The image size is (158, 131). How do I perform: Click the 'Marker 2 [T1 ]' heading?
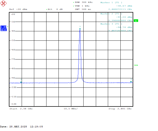click(111, 14)
